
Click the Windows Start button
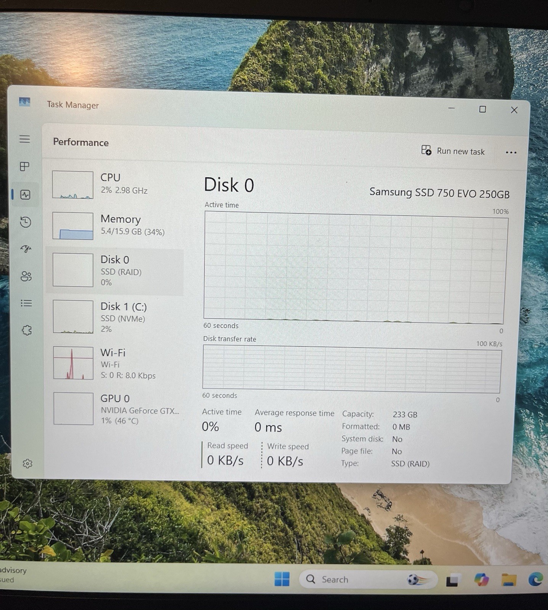[282, 579]
